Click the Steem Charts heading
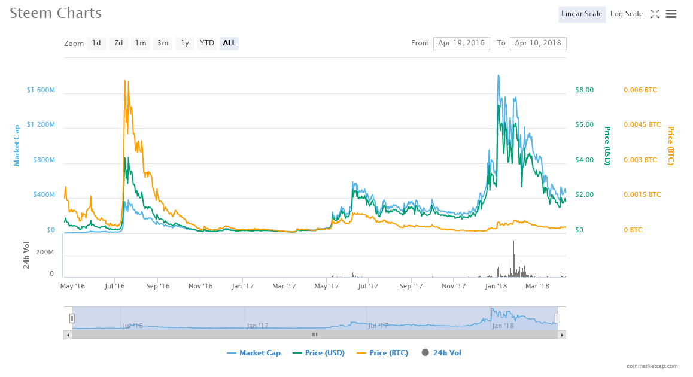This screenshot has width=693, height=377. coord(56,13)
